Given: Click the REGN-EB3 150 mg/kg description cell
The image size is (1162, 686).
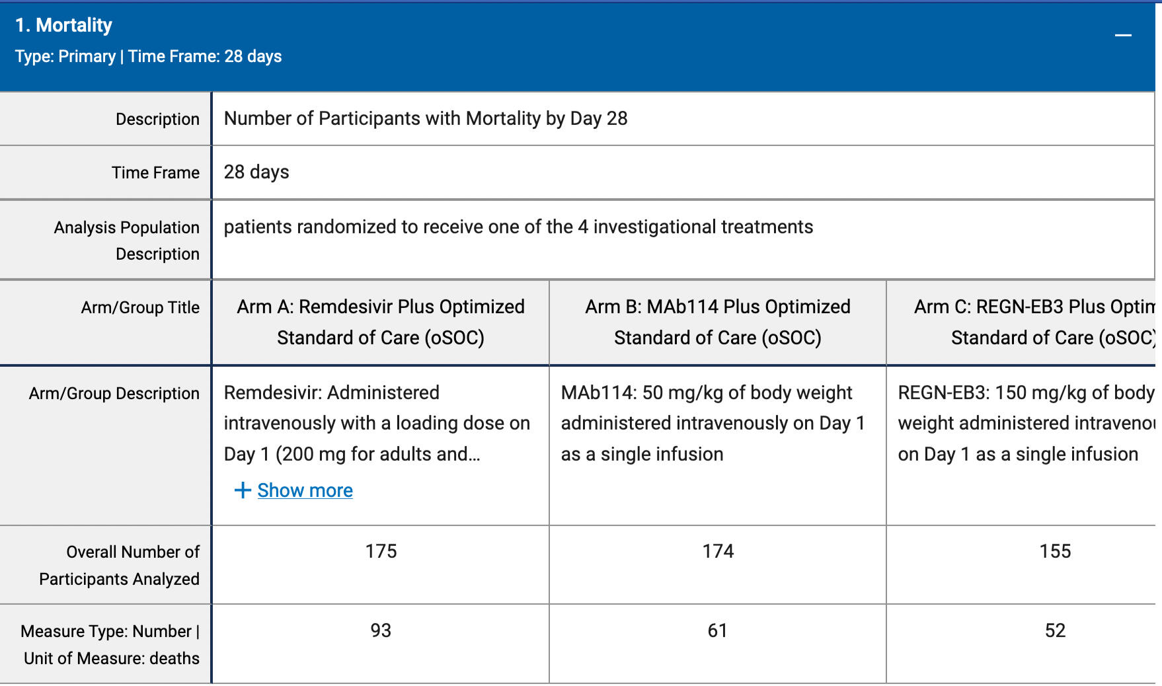Looking at the screenshot, I should 1025,423.
